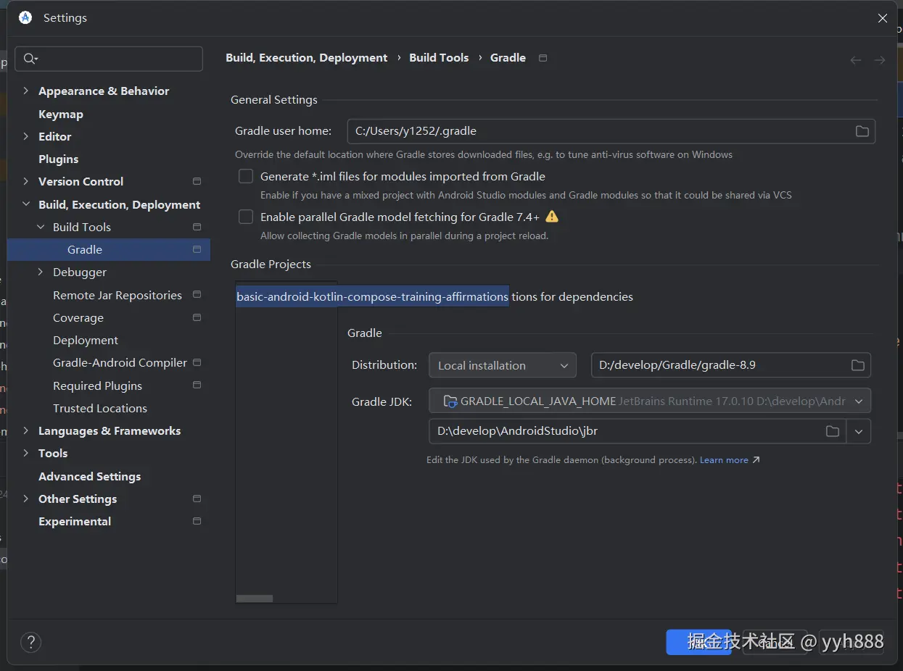The image size is (903, 671).
Task: Click the blue OK button
Action: tap(698, 642)
